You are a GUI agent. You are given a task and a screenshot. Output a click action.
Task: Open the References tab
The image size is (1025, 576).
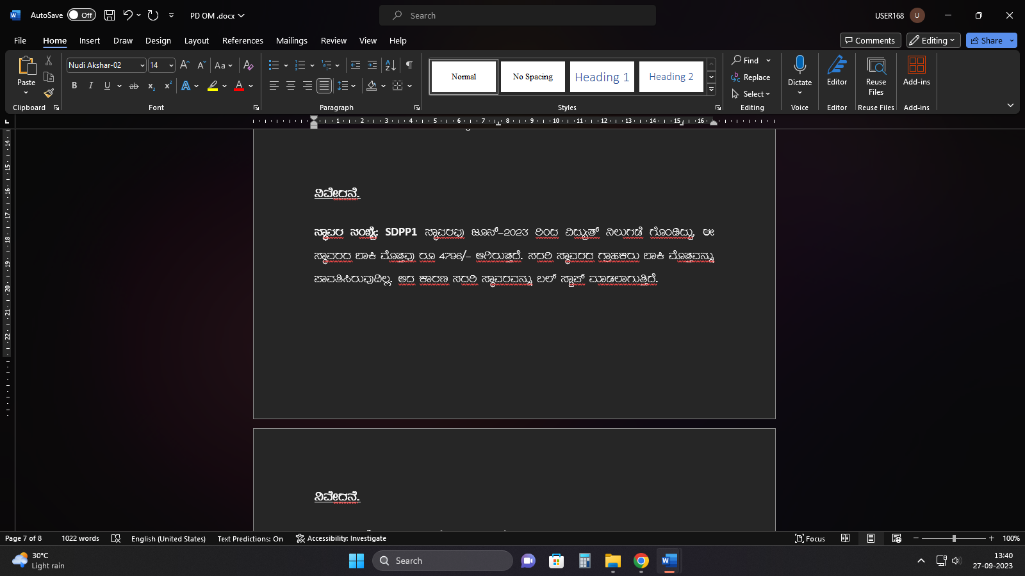pos(242,40)
